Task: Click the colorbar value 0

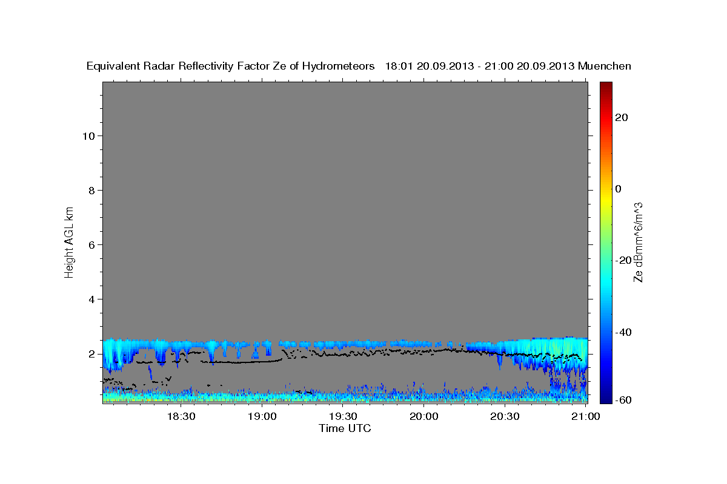Action: pyautogui.click(x=619, y=189)
